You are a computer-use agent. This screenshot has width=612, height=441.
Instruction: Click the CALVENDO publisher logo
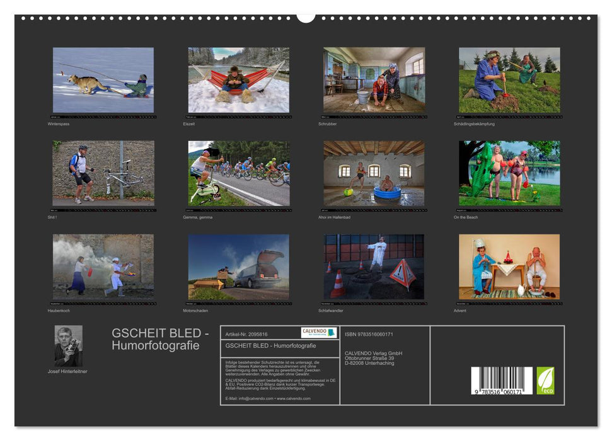[x=318, y=333]
